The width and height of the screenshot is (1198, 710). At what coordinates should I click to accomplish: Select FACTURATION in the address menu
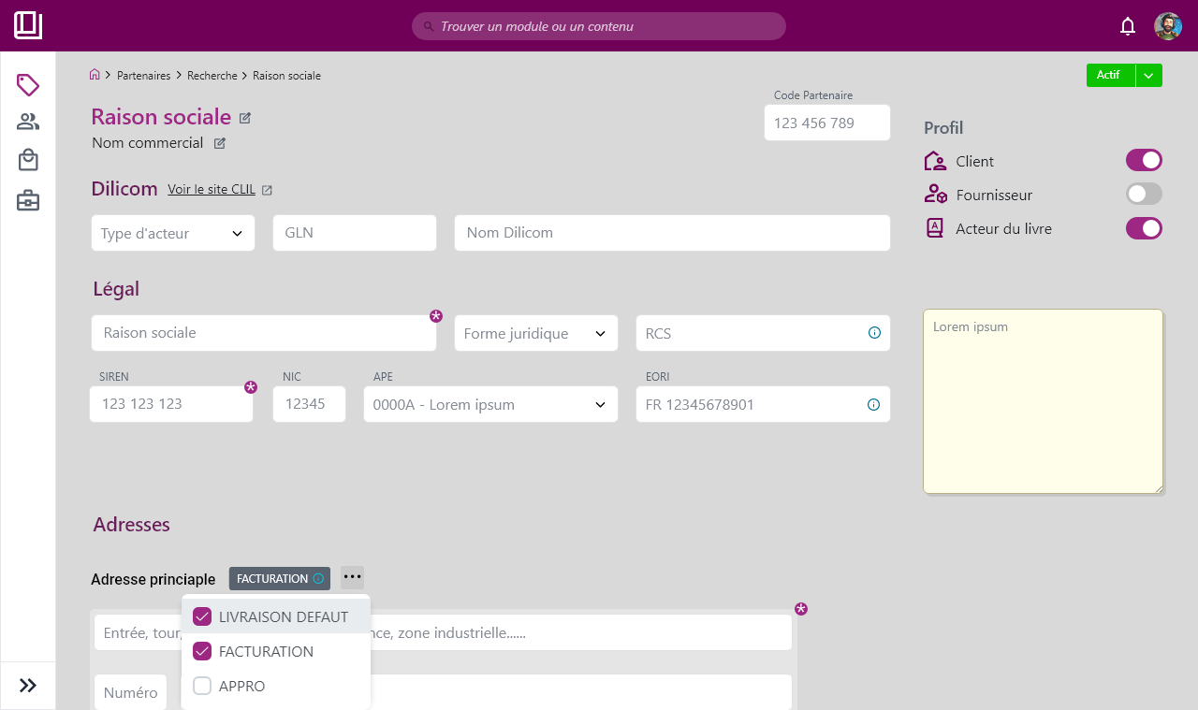click(266, 651)
